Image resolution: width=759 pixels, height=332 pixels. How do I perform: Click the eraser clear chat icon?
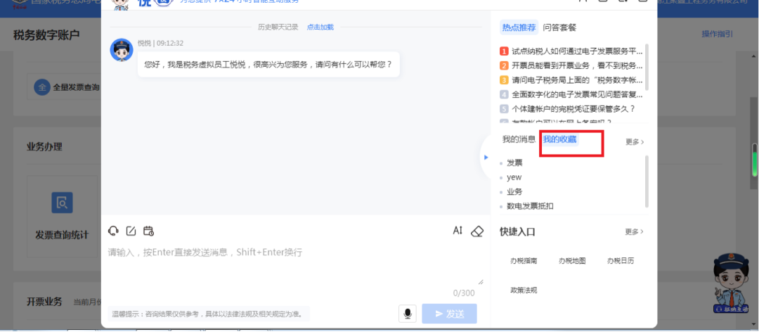pyautogui.click(x=476, y=231)
